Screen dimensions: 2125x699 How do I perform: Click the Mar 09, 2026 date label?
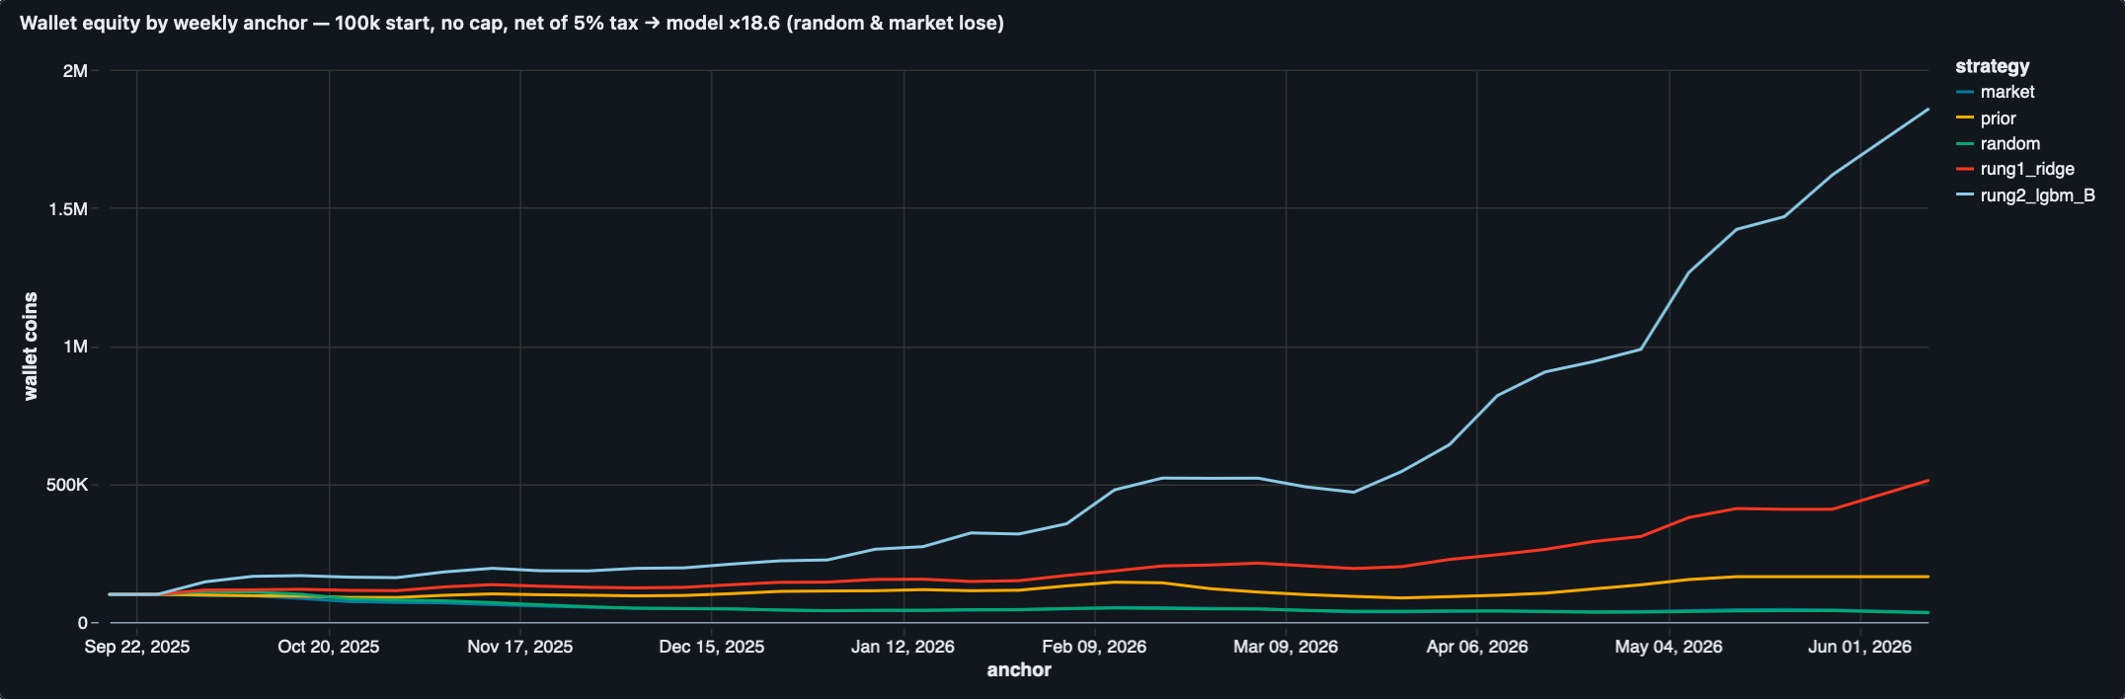coord(1286,647)
